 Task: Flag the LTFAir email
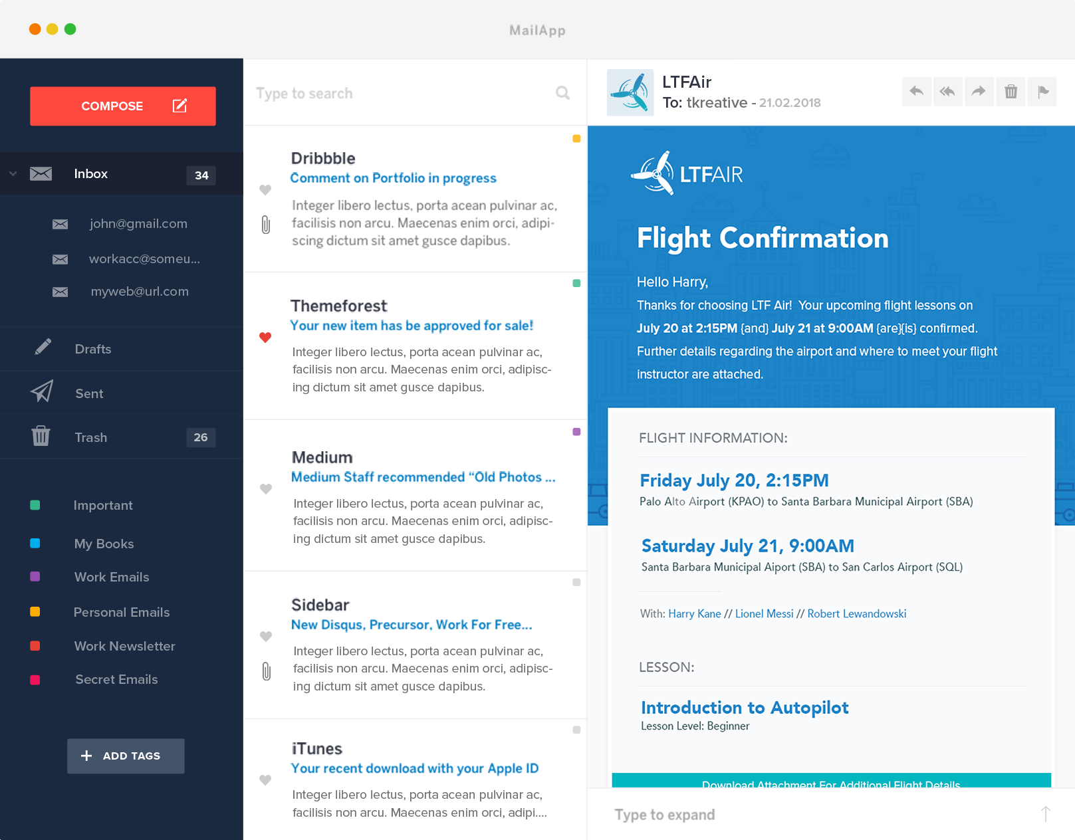coord(1042,91)
